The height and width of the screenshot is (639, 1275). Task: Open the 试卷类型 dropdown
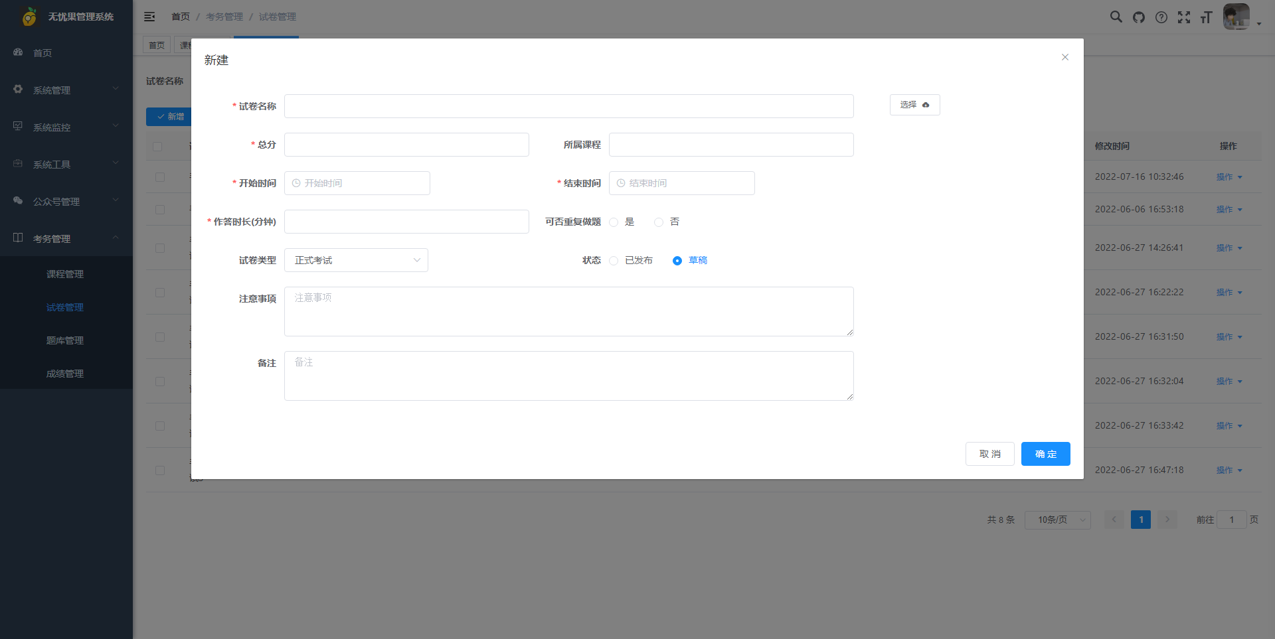tap(356, 260)
